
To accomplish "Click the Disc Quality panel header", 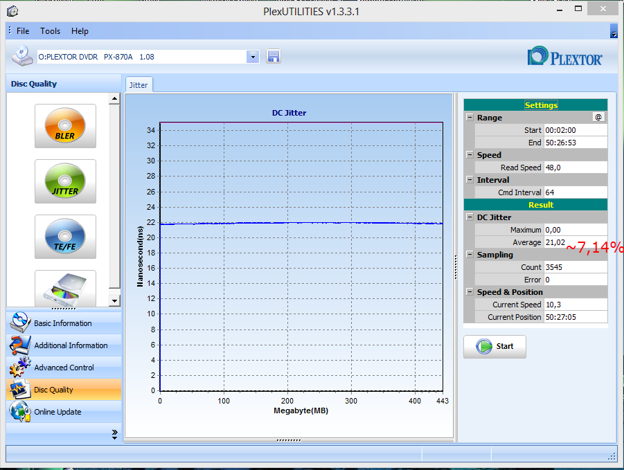I will (64, 84).
